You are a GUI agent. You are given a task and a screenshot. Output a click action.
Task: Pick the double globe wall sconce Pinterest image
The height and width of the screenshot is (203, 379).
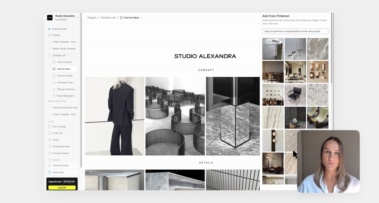[273, 141]
